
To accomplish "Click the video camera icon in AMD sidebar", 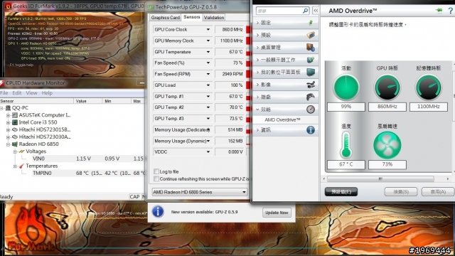I will point(311,85).
